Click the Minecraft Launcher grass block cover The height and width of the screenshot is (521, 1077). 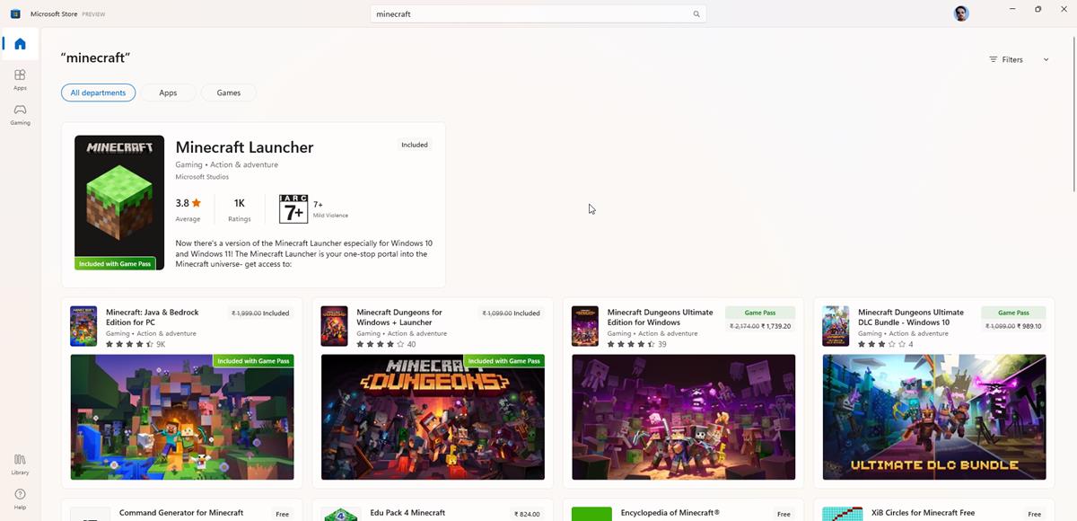[119, 202]
